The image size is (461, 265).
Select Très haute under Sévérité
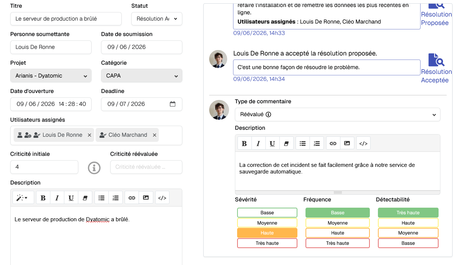[x=267, y=243]
